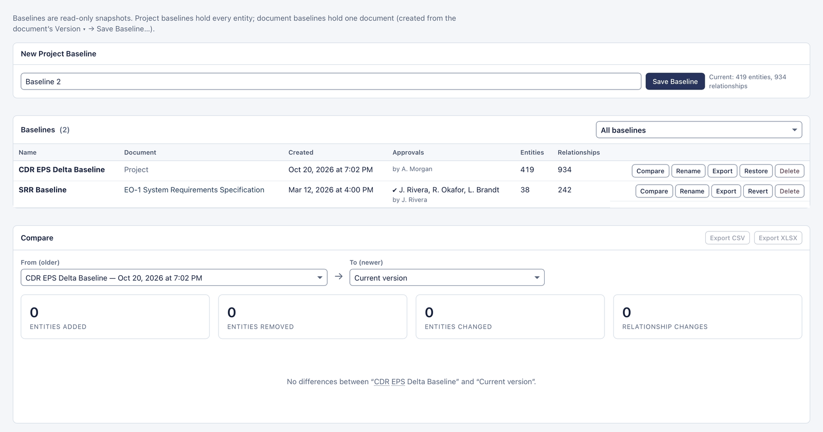Select the SRR Baseline name cell
The image size is (823, 432).
43,190
